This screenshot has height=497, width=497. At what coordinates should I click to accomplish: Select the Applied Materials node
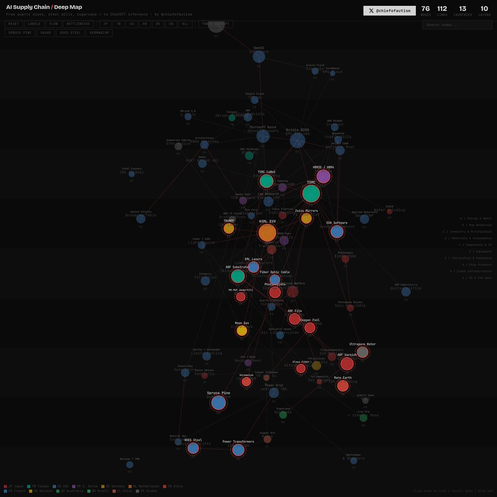[364, 219]
